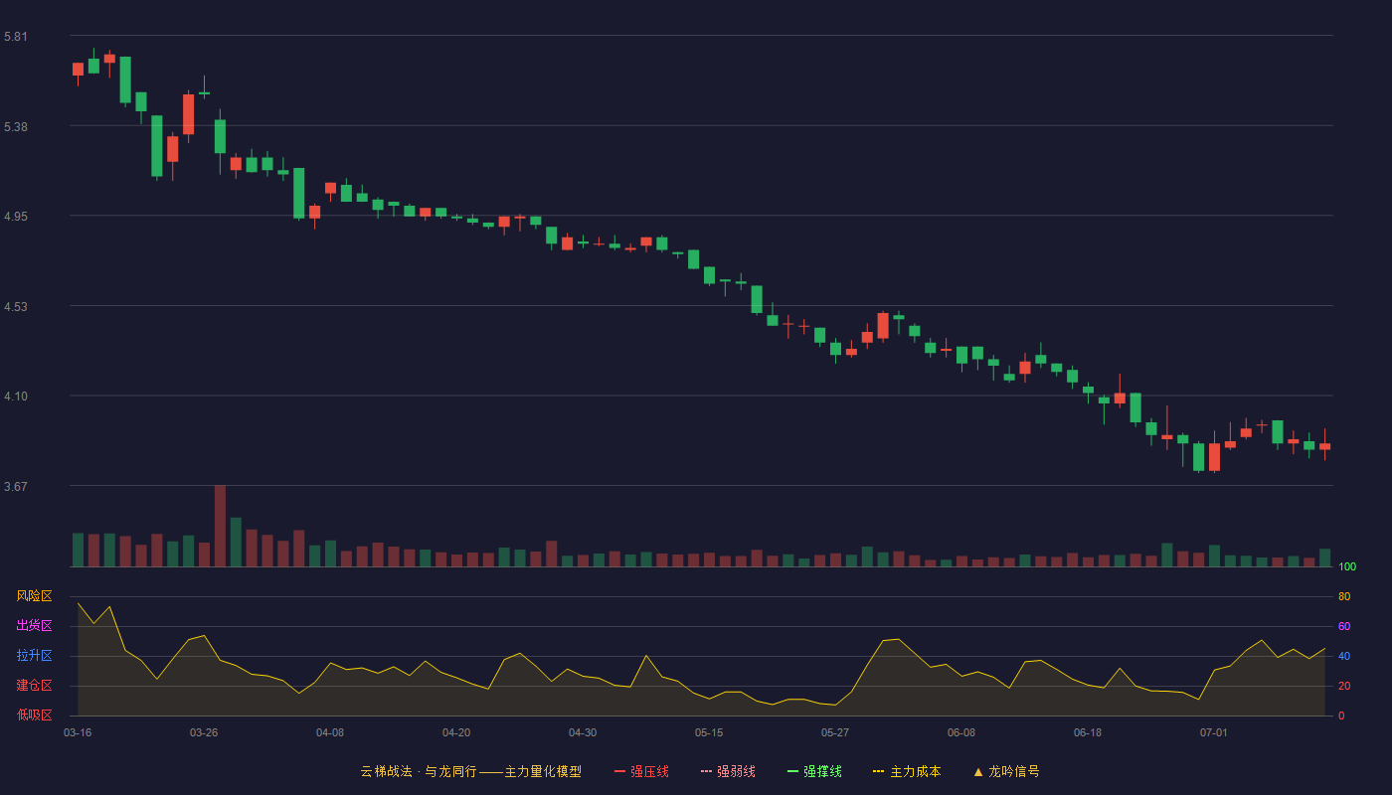Click the orange 20 indicator axis value
The image size is (1392, 795).
tap(1344, 686)
